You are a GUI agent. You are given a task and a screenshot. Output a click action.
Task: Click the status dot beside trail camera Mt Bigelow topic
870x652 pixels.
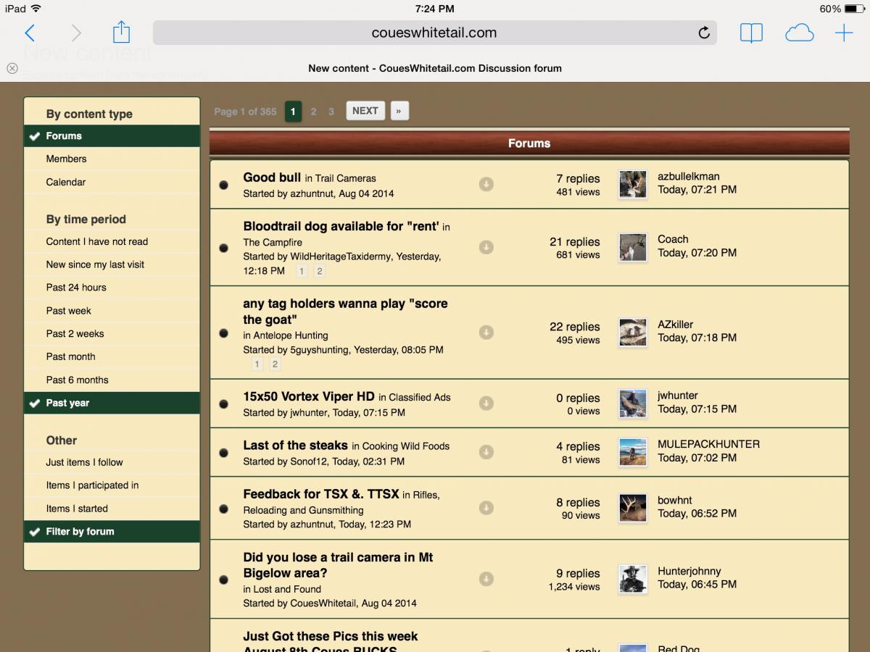[x=224, y=579]
